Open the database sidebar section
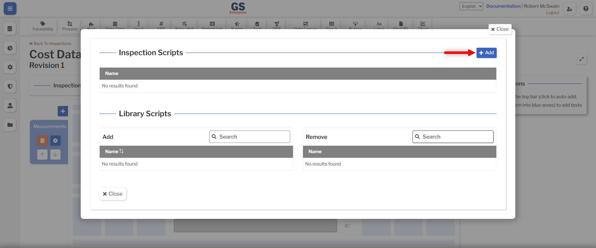This screenshot has height=248, width=596. (10, 29)
